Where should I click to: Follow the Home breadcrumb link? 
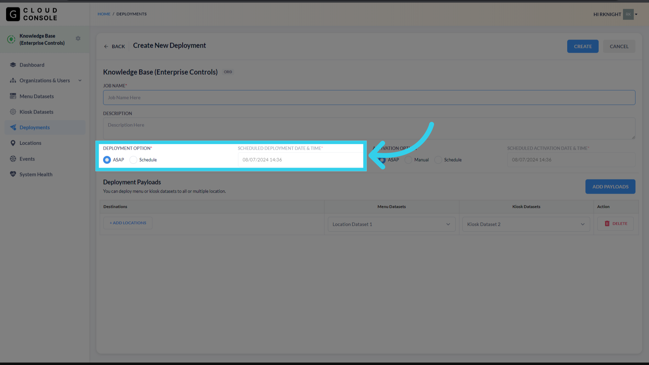[104, 14]
